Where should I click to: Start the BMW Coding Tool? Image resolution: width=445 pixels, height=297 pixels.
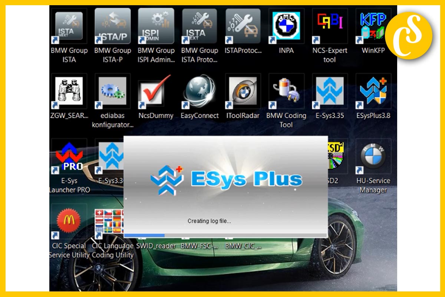(285, 91)
